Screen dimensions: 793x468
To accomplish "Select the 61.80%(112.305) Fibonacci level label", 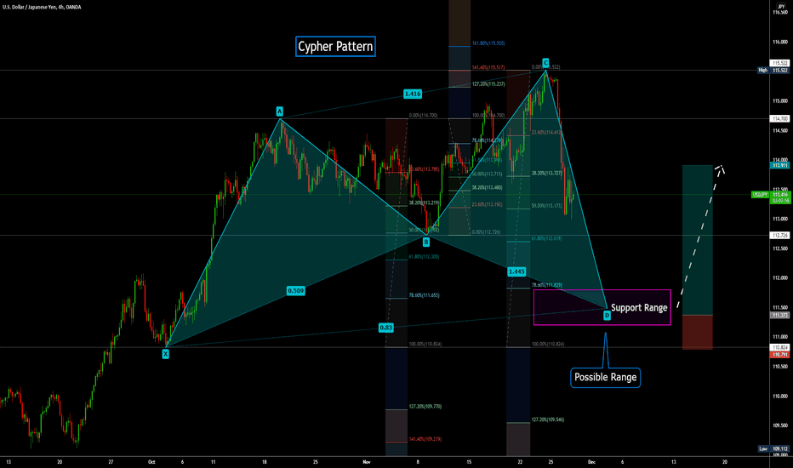I will [x=424, y=257].
